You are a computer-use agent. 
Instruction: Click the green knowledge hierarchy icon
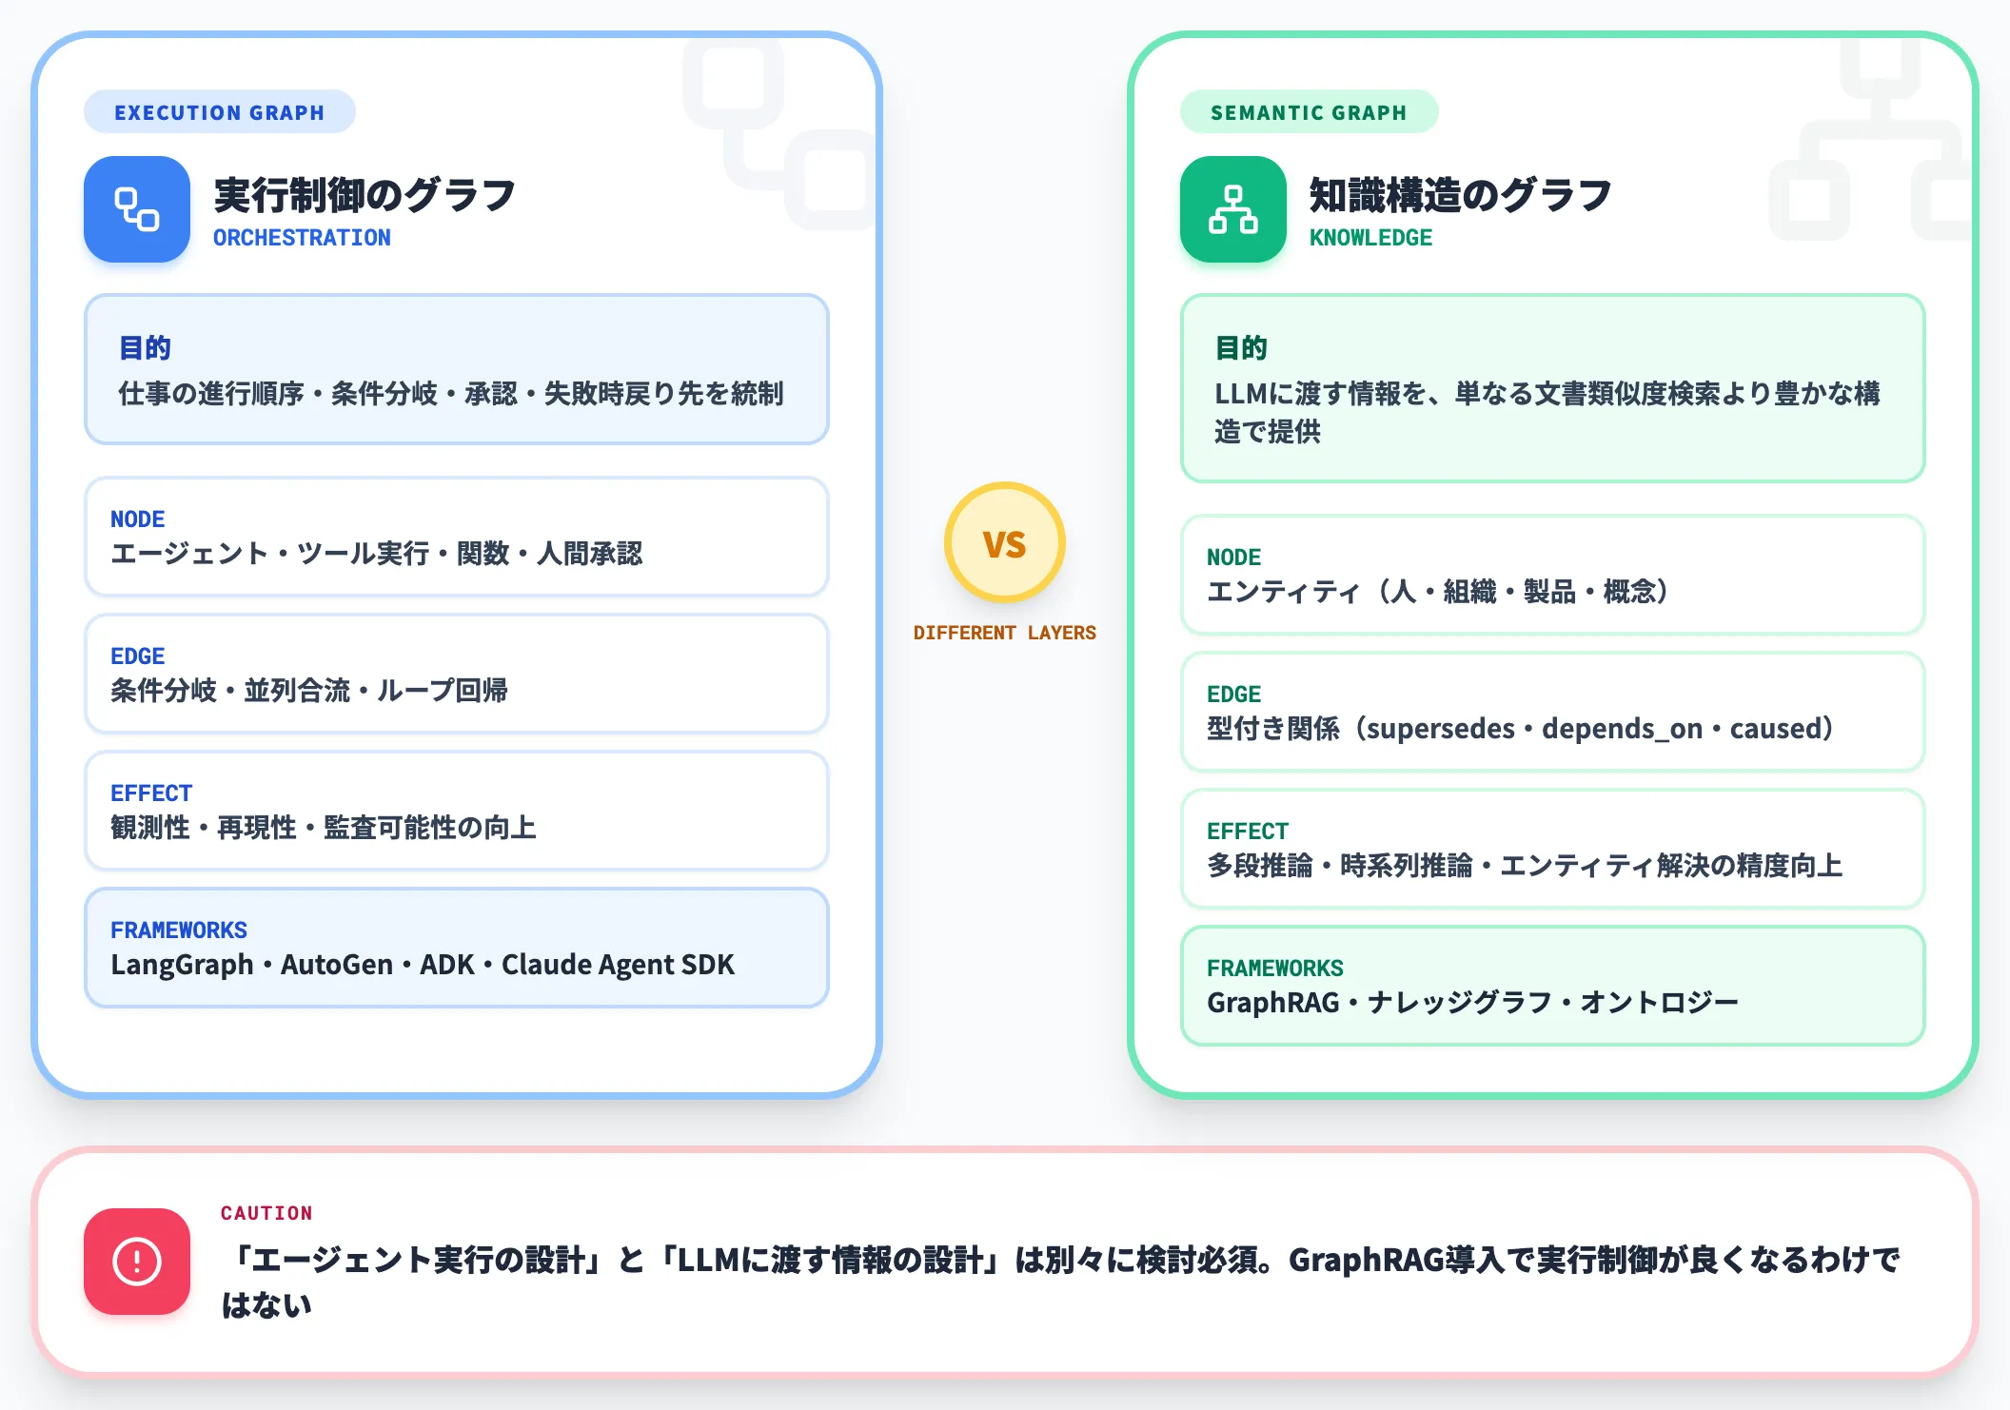(1233, 209)
